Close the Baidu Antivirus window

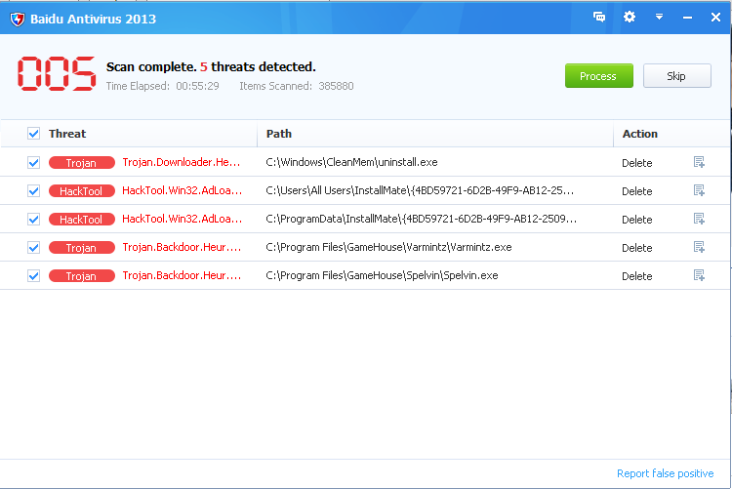pyautogui.click(x=715, y=18)
